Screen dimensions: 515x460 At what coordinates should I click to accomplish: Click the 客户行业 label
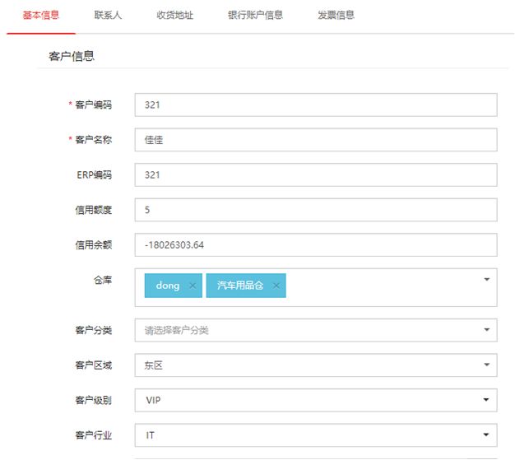click(94, 435)
